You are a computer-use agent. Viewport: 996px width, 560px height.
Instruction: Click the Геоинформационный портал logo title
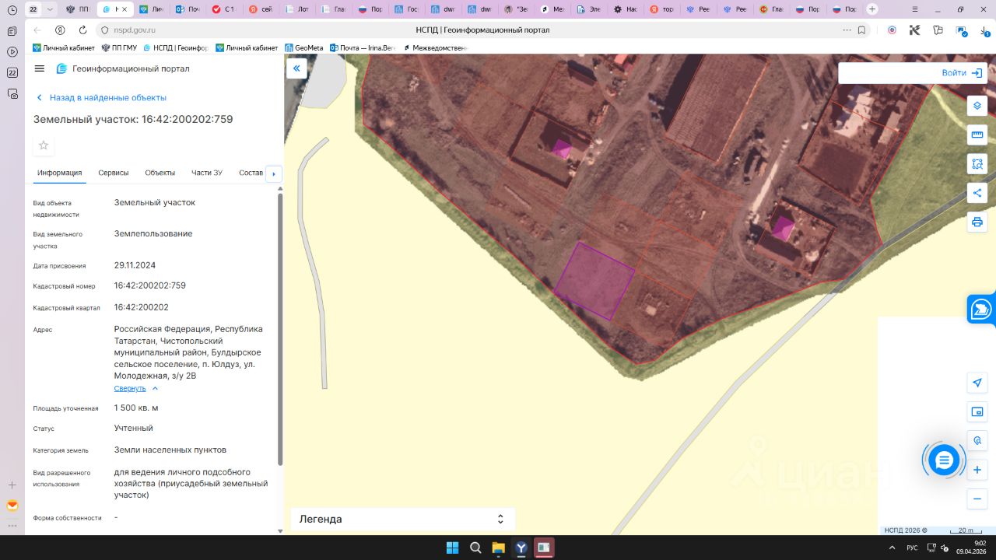pyautogui.click(x=123, y=68)
